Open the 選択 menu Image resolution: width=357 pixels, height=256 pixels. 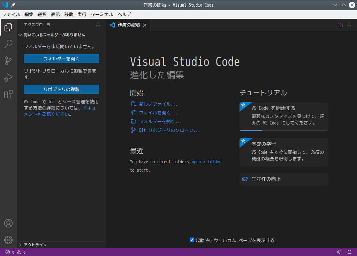tap(42, 14)
